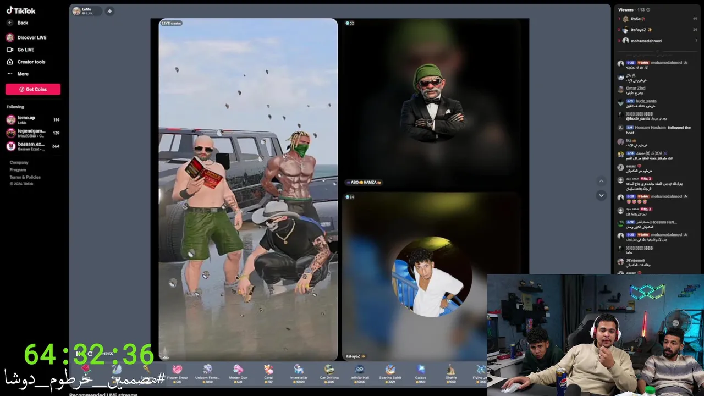This screenshot has height=396, width=704.
Task: Open top viewer RoSe
Action: tap(658, 19)
